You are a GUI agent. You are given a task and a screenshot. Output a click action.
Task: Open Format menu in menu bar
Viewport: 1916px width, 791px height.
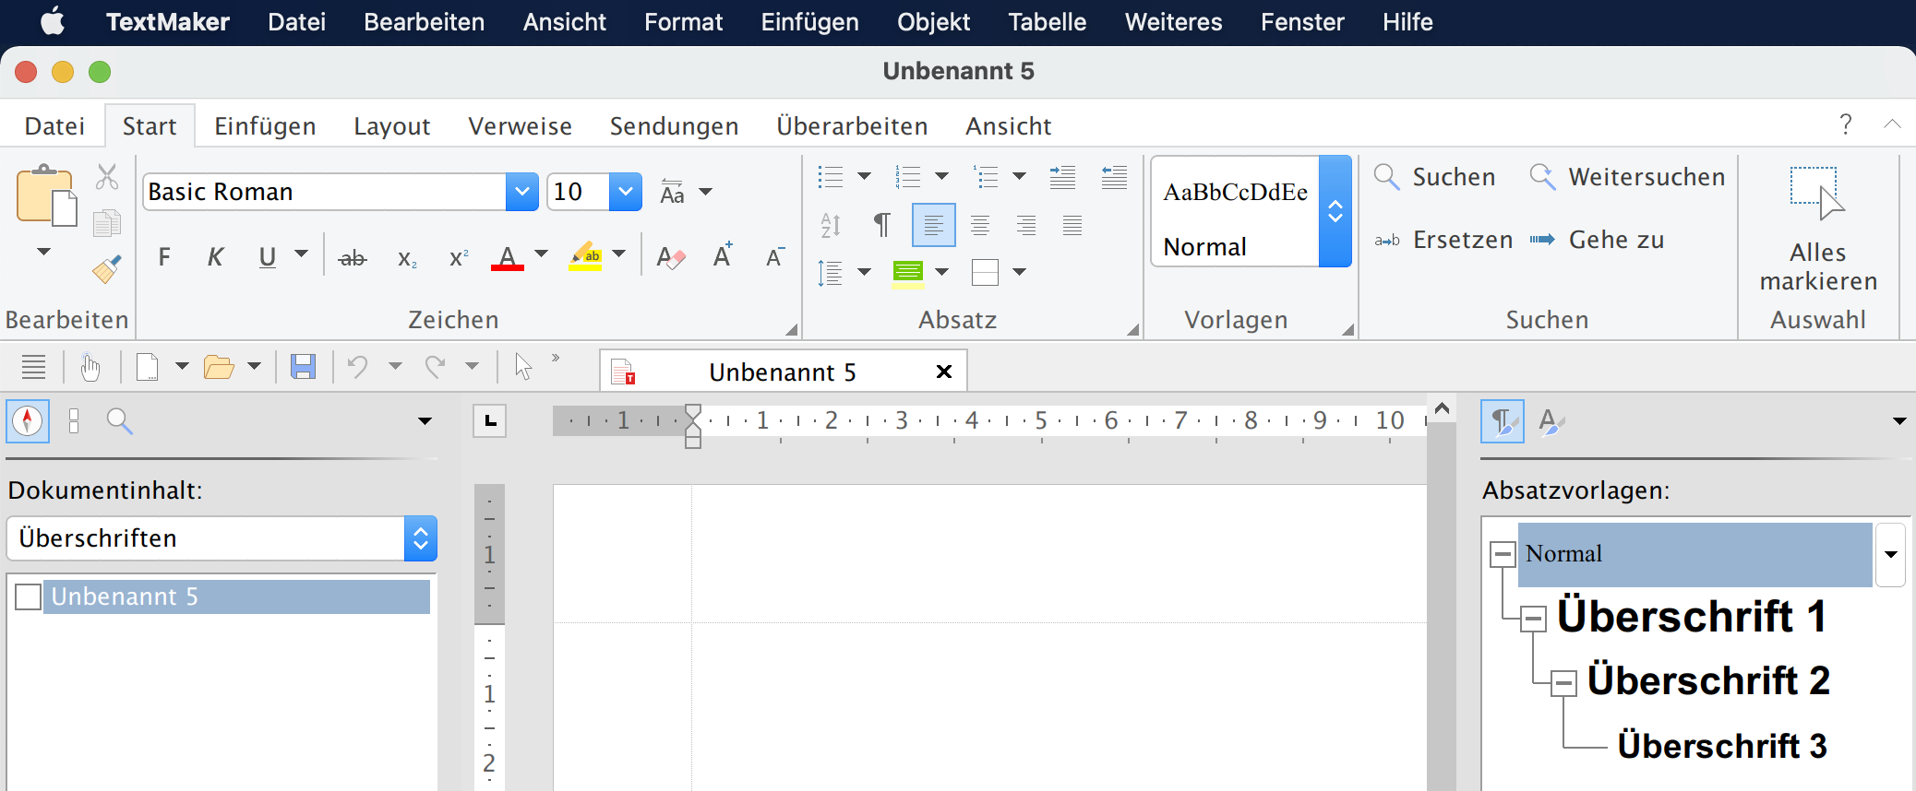click(684, 22)
